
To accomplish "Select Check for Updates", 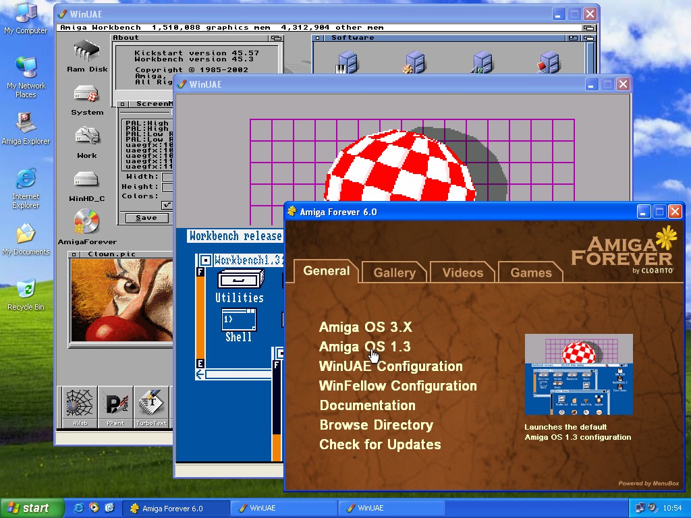I will pos(380,444).
